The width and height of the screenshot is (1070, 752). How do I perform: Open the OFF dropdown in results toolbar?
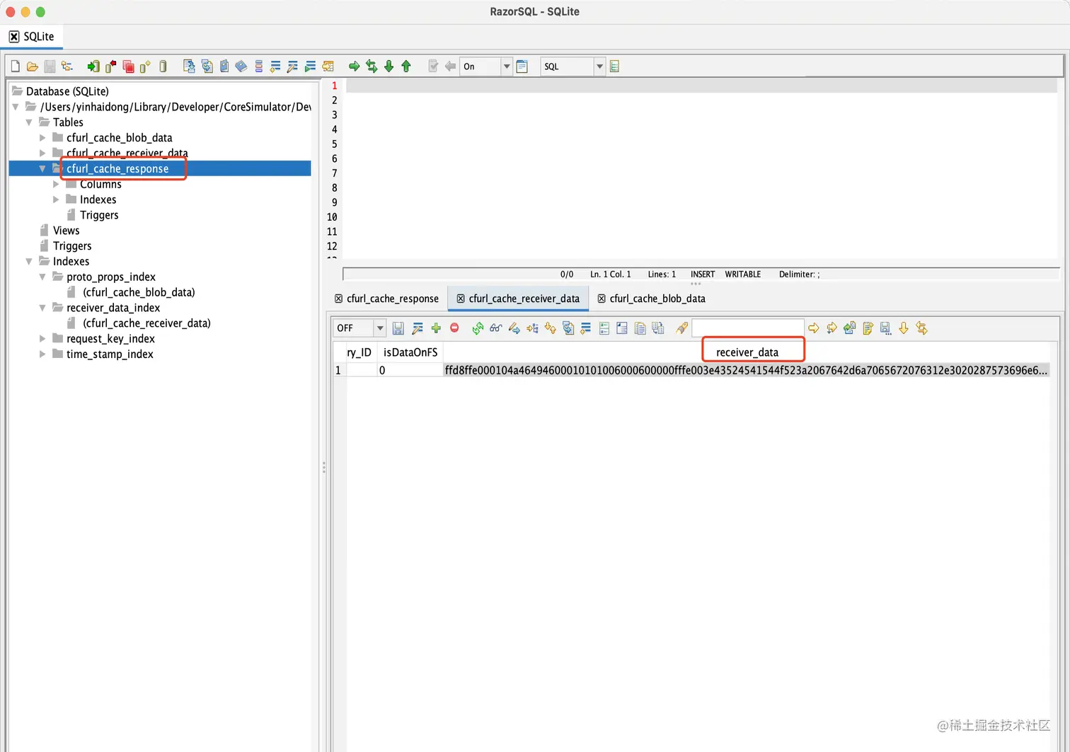(380, 328)
